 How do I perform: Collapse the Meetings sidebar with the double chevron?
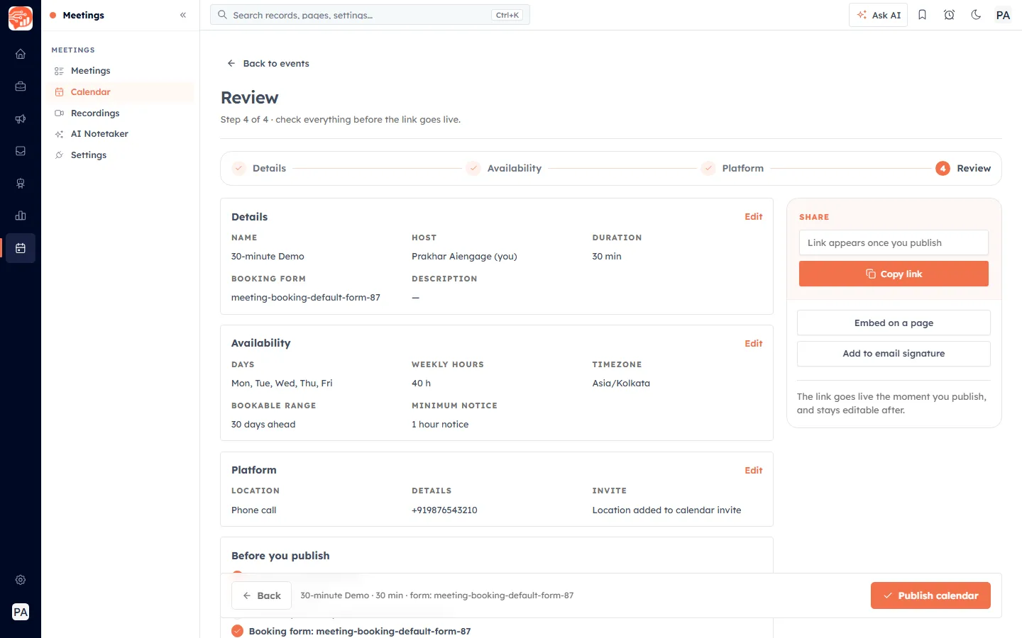pyautogui.click(x=183, y=15)
